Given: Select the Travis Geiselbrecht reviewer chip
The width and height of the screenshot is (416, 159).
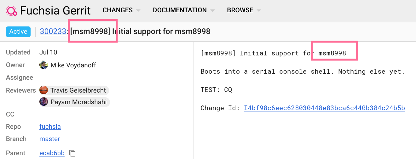Looking at the screenshot, I should tap(74, 90).
